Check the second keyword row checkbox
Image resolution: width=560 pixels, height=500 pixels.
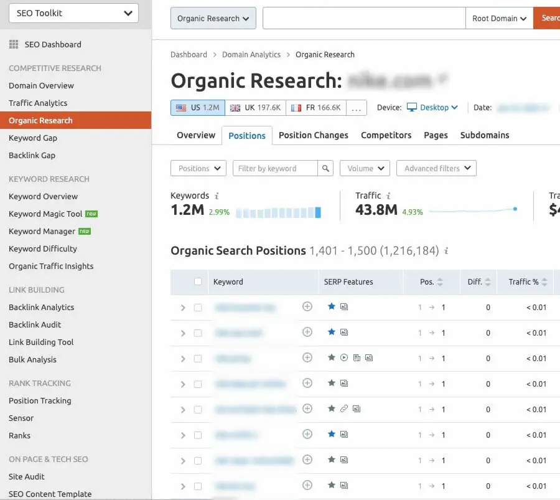coord(198,333)
